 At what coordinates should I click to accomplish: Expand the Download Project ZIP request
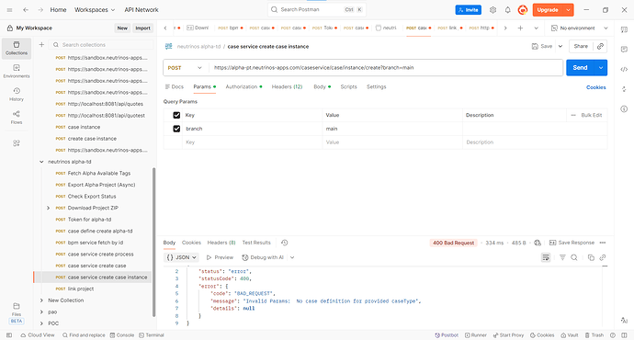pyautogui.click(x=48, y=208)
